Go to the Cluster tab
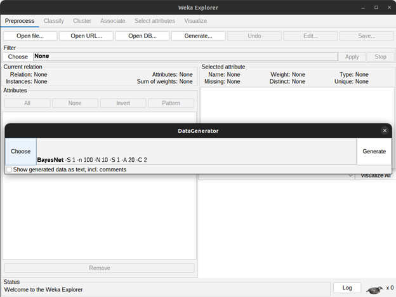This screenshot has height=297, width=396. coord(82,21)
